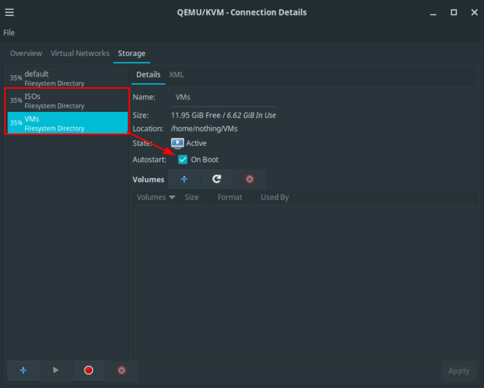
Task: Create a new volume
Action: click(x=184, y=179)
